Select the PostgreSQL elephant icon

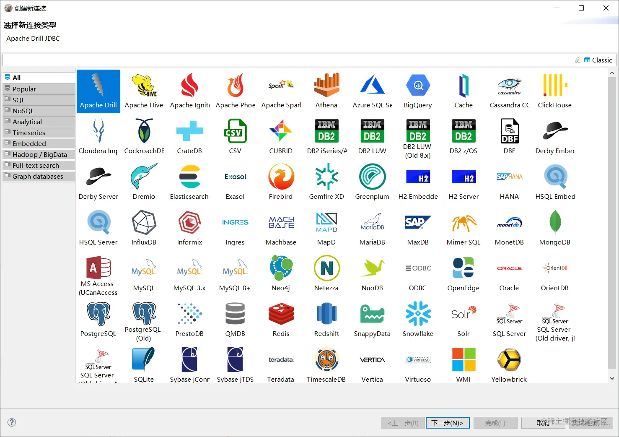tap(98, 314)
